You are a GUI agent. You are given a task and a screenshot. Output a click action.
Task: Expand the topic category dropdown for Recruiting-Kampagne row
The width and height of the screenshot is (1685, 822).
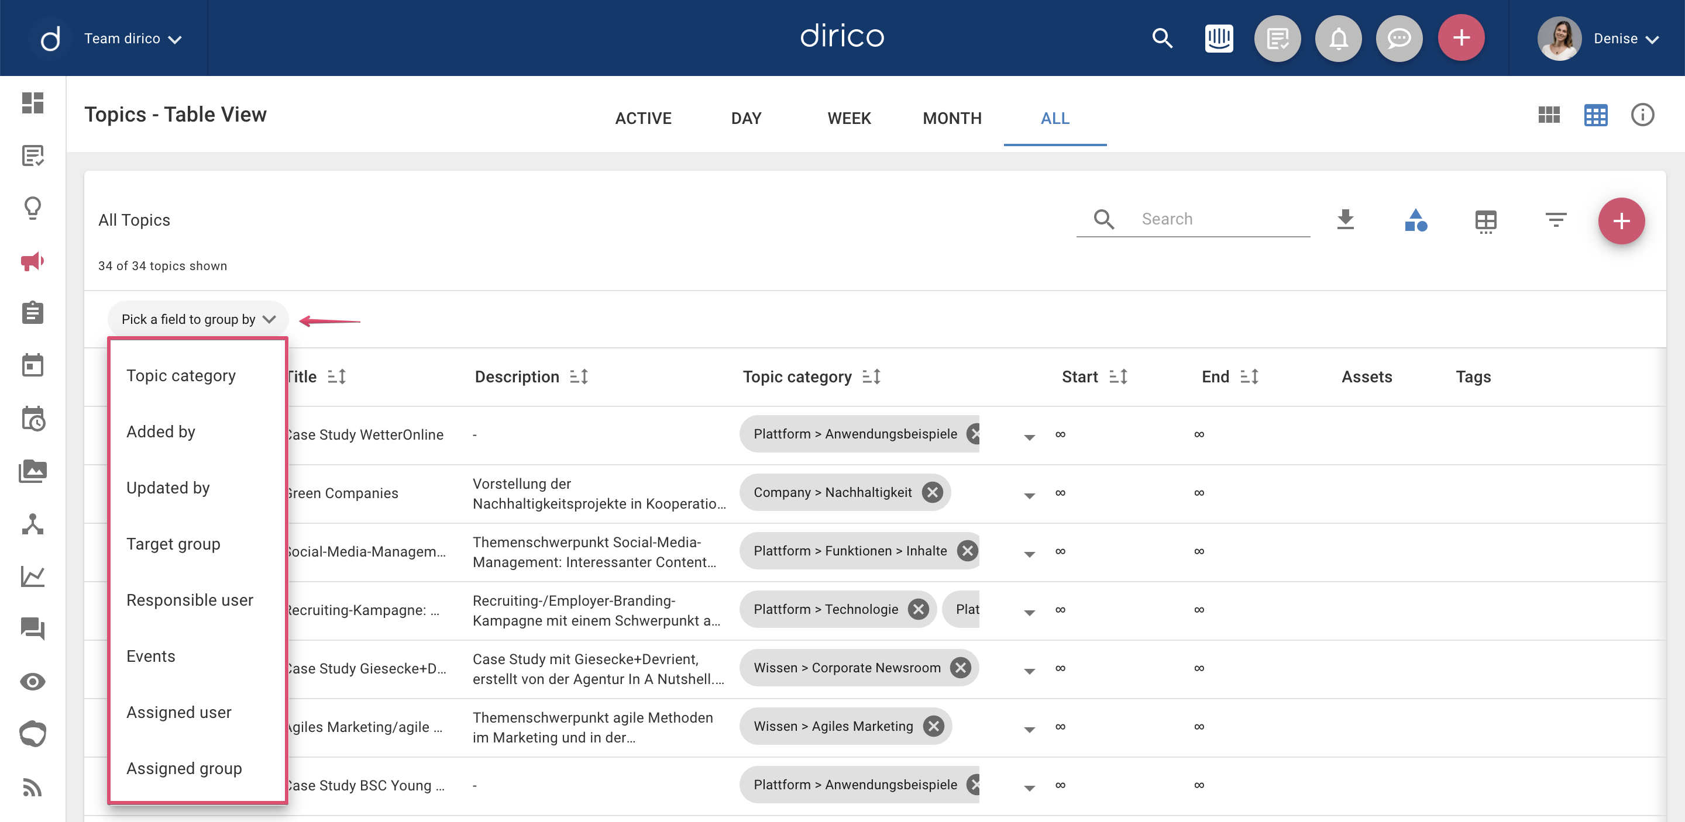(1029, 612)
